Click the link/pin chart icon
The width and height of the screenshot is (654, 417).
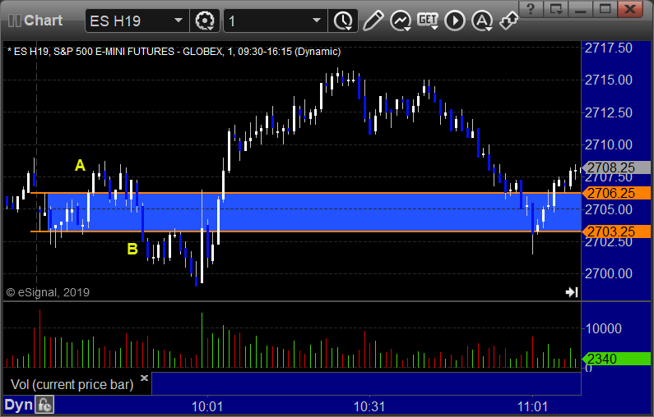(508, 21)
